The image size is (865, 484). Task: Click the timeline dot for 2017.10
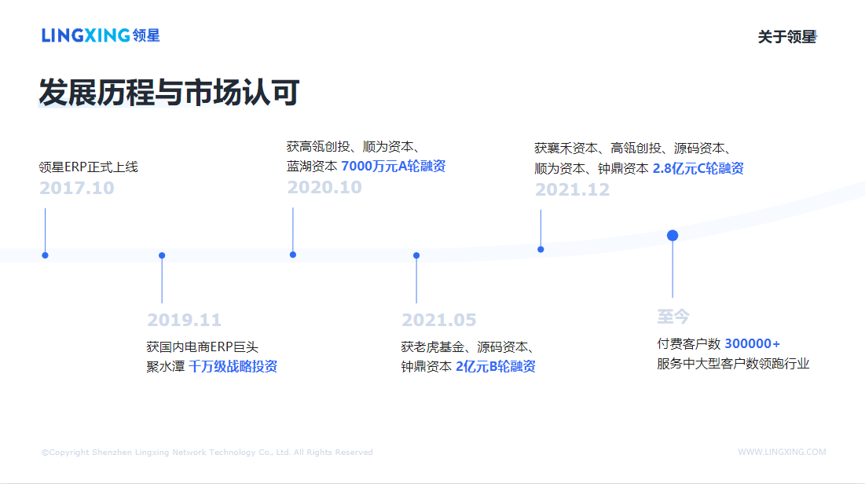pos(46,255)
